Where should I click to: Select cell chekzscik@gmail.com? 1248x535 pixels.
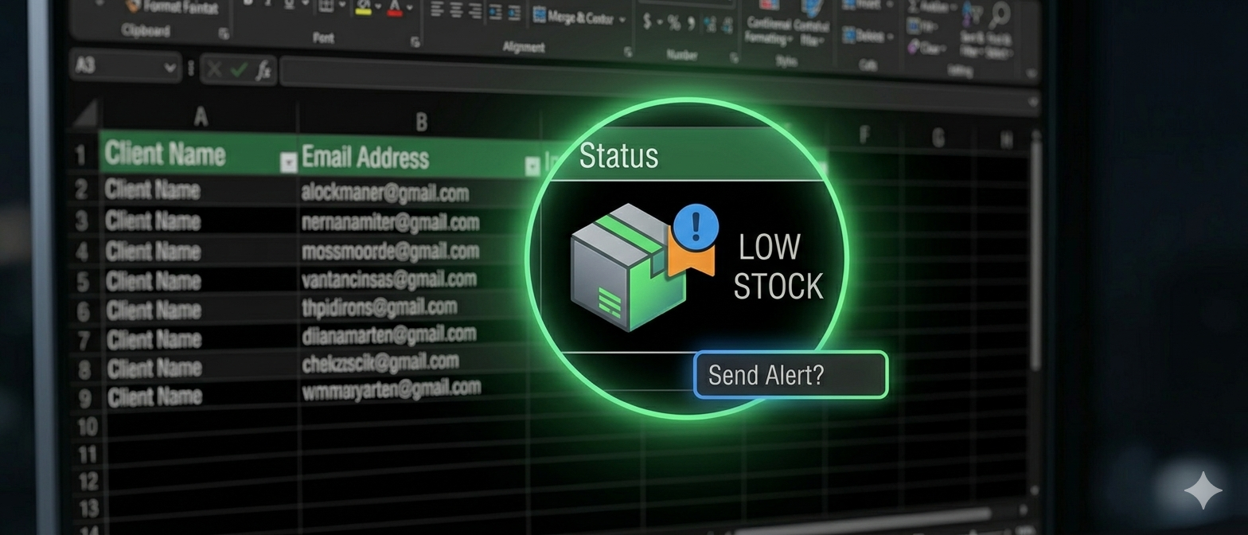pos(414,362)
